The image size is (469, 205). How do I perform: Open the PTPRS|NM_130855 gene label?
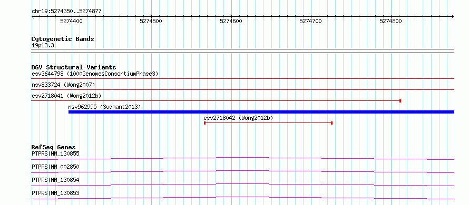55,154
